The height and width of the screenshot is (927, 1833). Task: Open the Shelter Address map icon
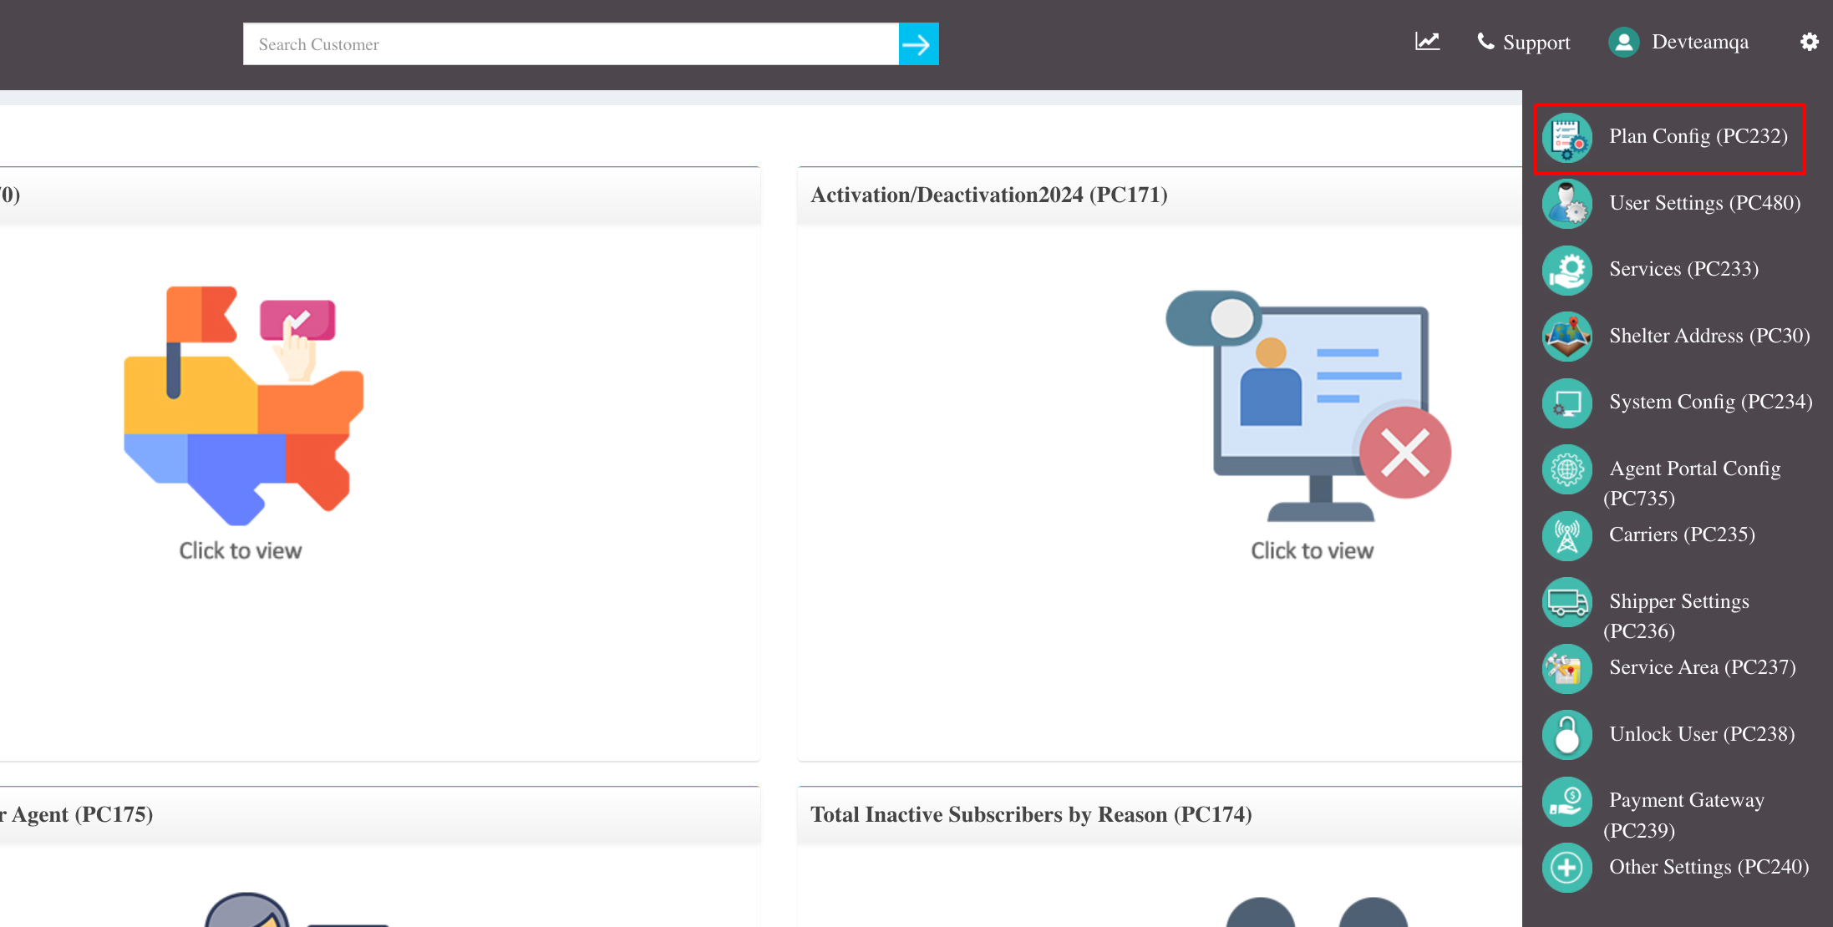(1567, 337)
